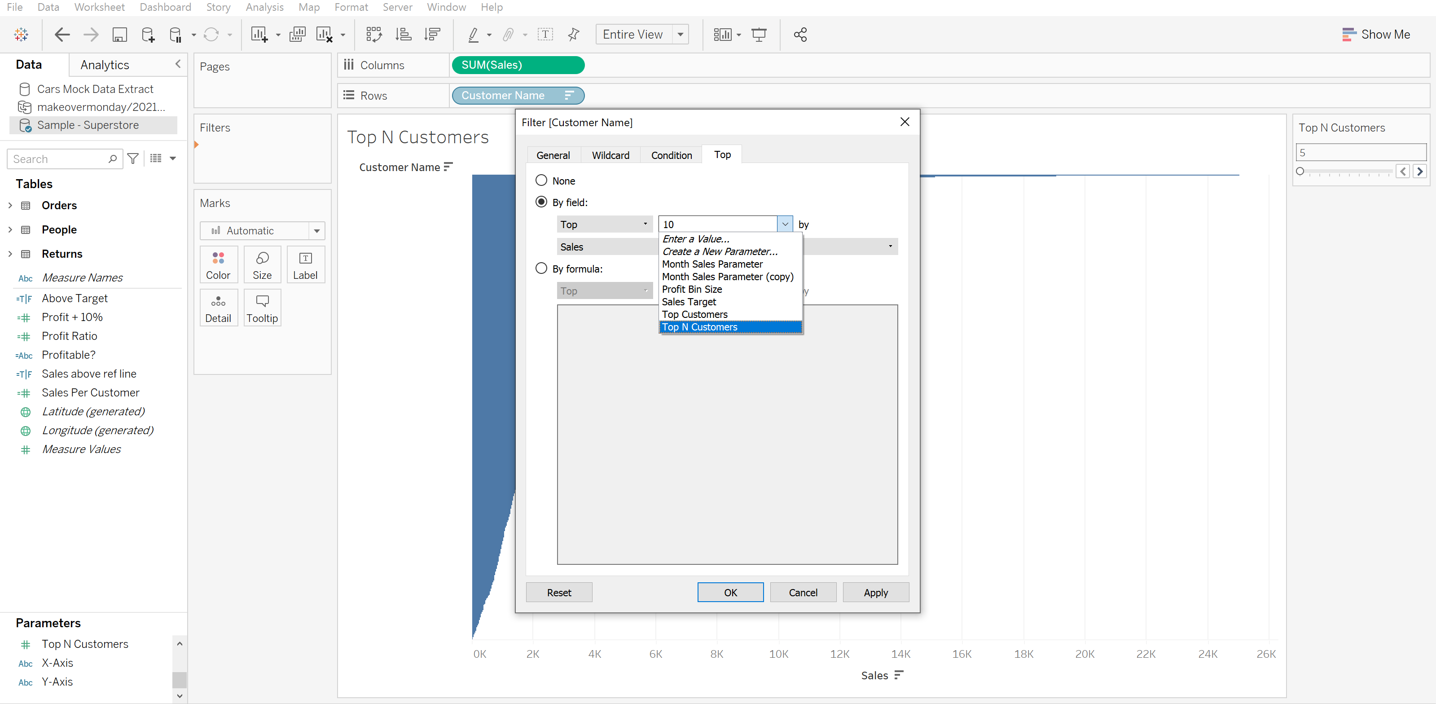The width and height of the screenshot is (1436, 704).
Task: Click the Swap Rows and Columns icon
Action: (374, 35)
